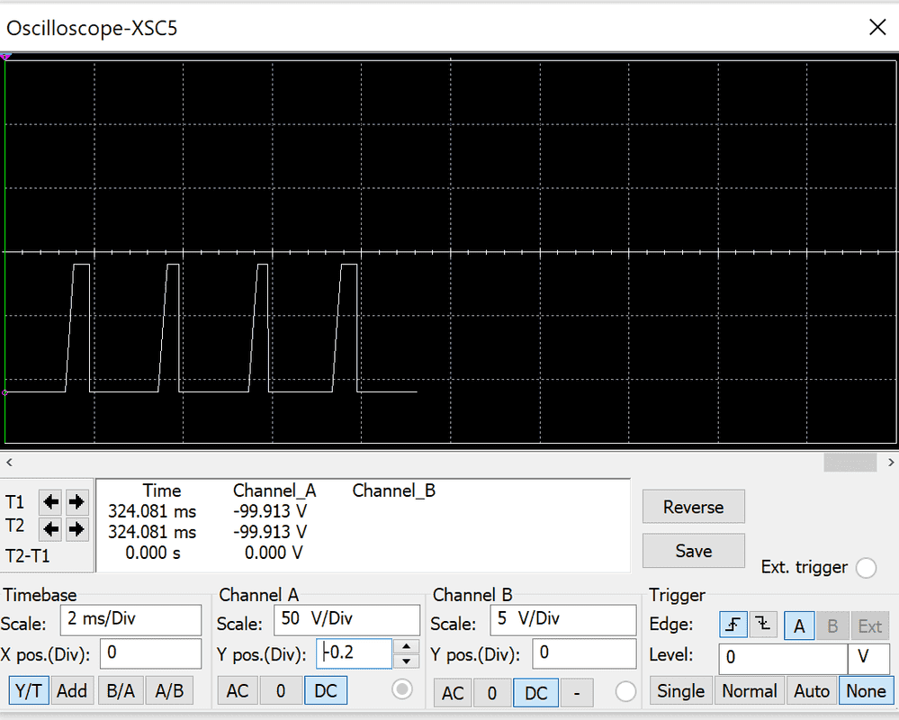Save the oscilloscope data with Save
The image size is (899, 720).
(693, 551)
